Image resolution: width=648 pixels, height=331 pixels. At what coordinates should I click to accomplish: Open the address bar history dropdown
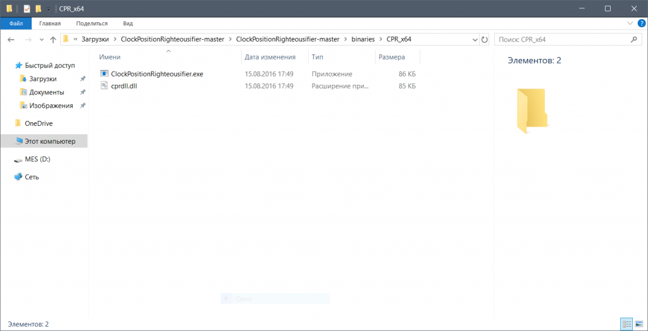tap(474, 39)
